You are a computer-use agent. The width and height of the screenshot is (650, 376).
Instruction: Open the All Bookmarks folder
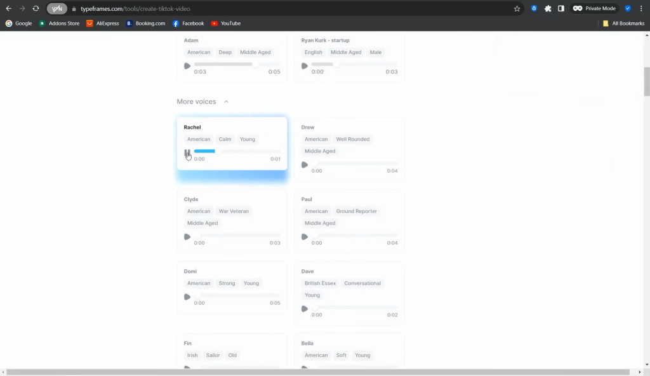[623, 23]
